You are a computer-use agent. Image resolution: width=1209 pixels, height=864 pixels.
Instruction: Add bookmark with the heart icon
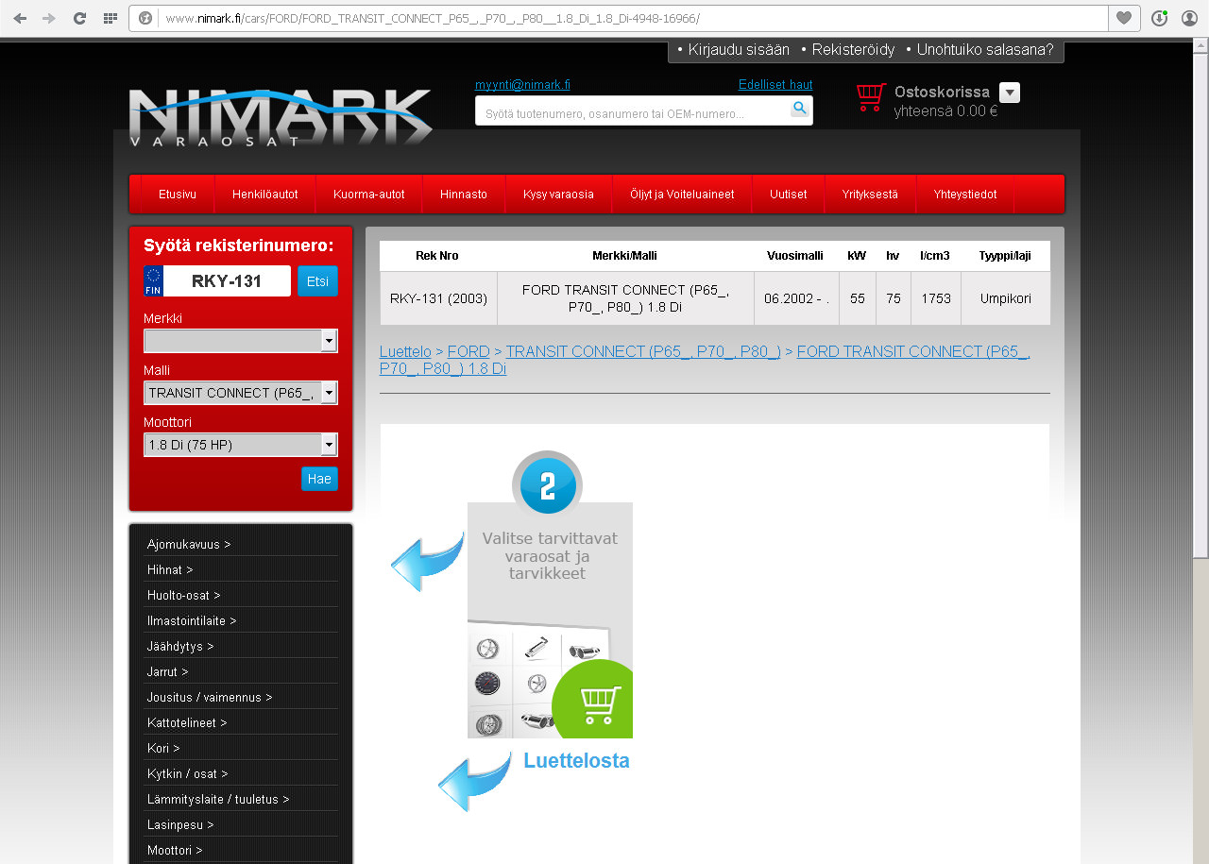tap(1124, 18)
